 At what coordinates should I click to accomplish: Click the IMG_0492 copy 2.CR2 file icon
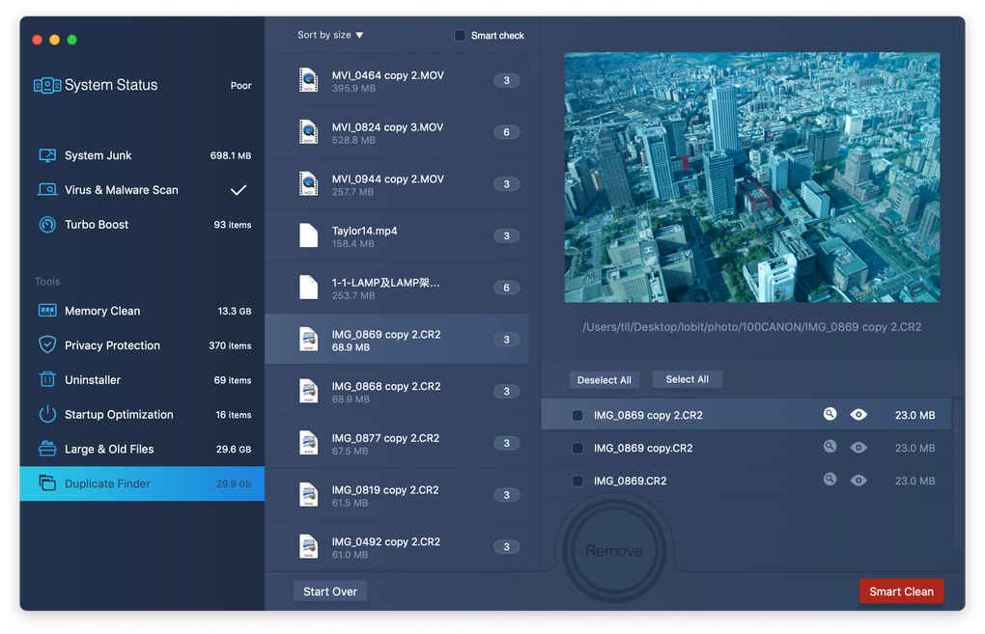tap(308, 547)
